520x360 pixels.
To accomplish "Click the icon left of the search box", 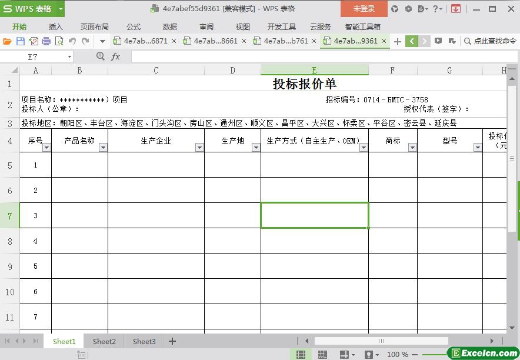I will (452, 41).
